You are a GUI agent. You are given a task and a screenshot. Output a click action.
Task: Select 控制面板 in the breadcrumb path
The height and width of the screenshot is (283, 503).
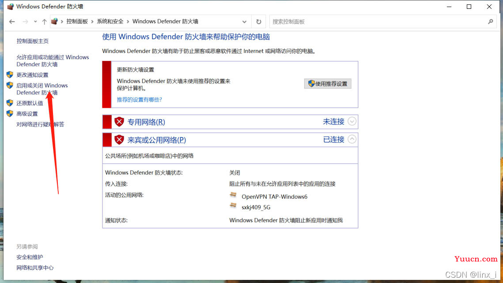tap(77, 22)
